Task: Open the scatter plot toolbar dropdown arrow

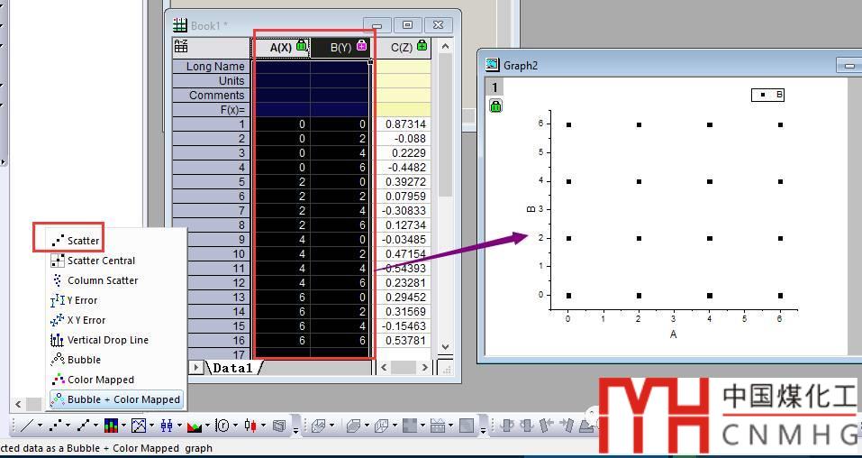Action: [68, 426]
